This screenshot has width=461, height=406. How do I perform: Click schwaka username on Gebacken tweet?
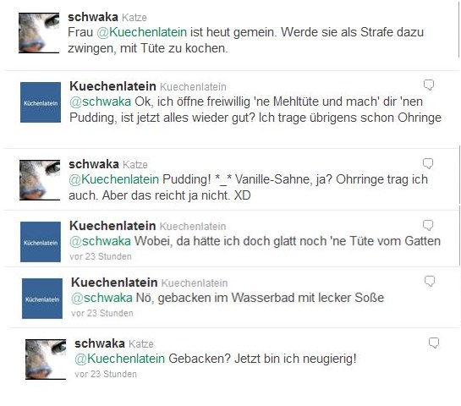[100, 343]
